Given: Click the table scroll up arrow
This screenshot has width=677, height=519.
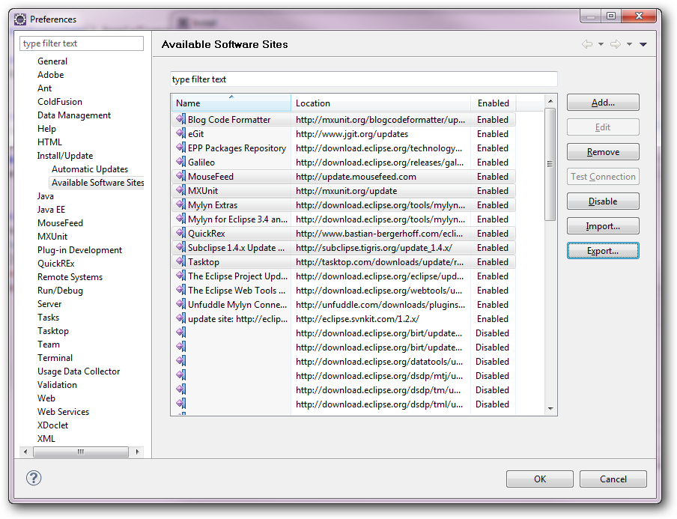Looking at the screenshot, I should pyautogui.click(x=550, y=101).
